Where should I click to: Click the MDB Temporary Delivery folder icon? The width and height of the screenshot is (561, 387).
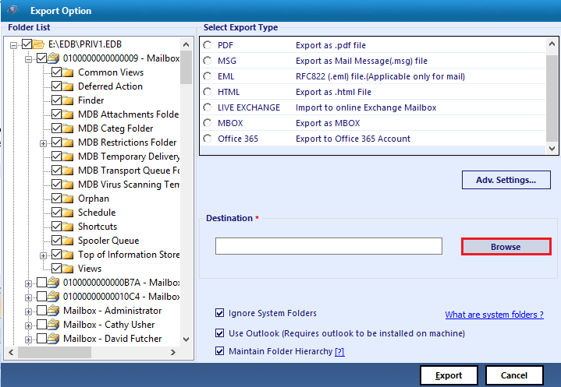[x=68, y=157]
